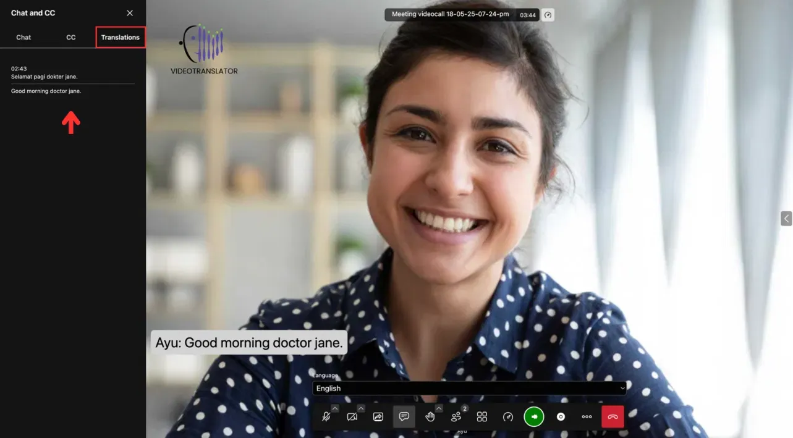This screenshot has width=793, height=438.
Task: Share your screen with the share icon
Action: [x=378, y=417]
